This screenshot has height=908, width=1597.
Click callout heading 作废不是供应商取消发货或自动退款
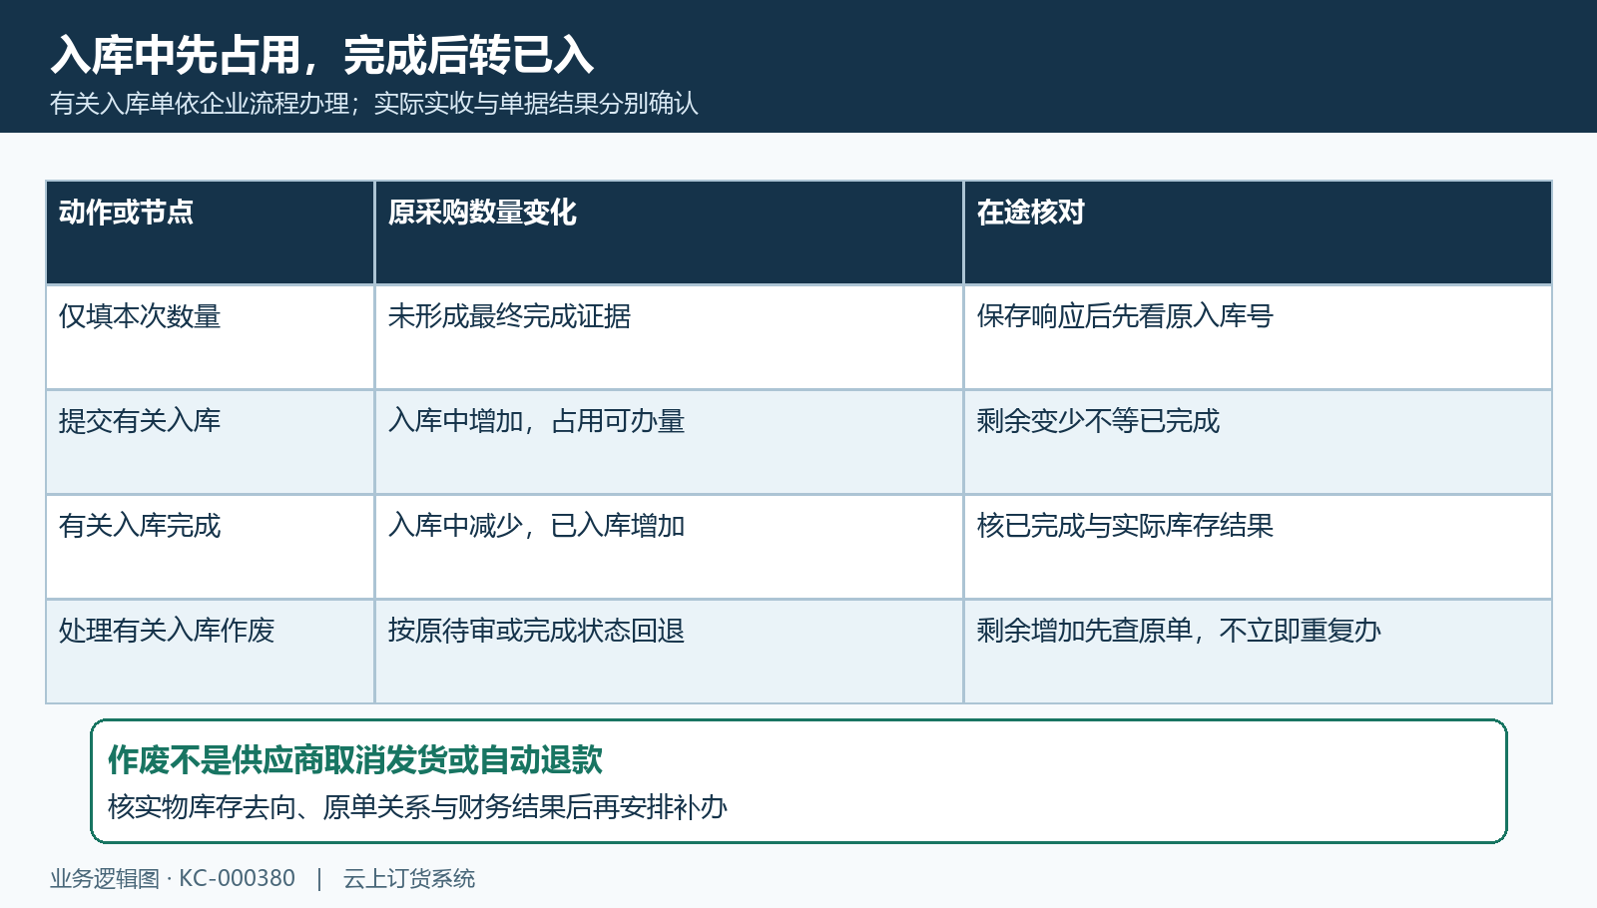tap(355, 760)
